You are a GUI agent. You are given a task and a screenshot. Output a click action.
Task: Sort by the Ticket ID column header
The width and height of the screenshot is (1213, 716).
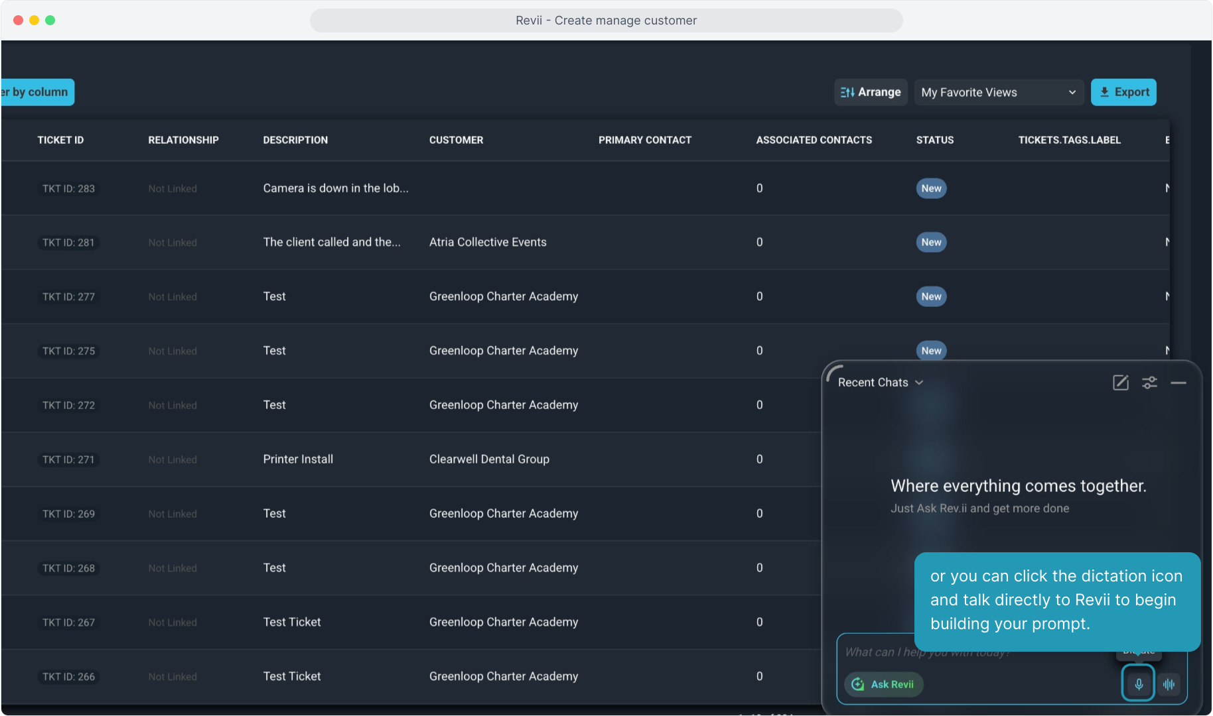pos(60,140)
